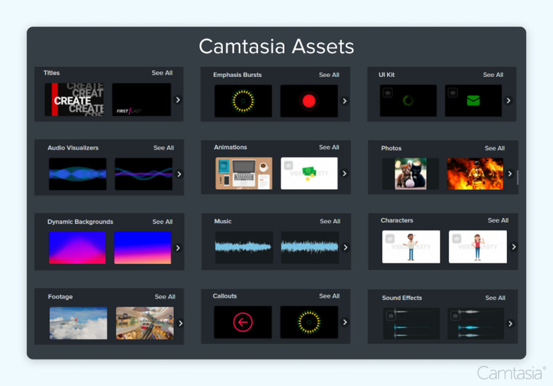
Task: Select the green money animation
Action: (x=309, y=173)
